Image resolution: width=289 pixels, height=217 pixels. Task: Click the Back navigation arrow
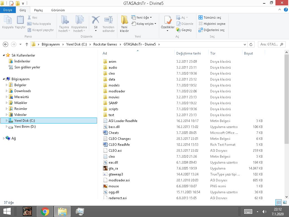pos(6,44)
